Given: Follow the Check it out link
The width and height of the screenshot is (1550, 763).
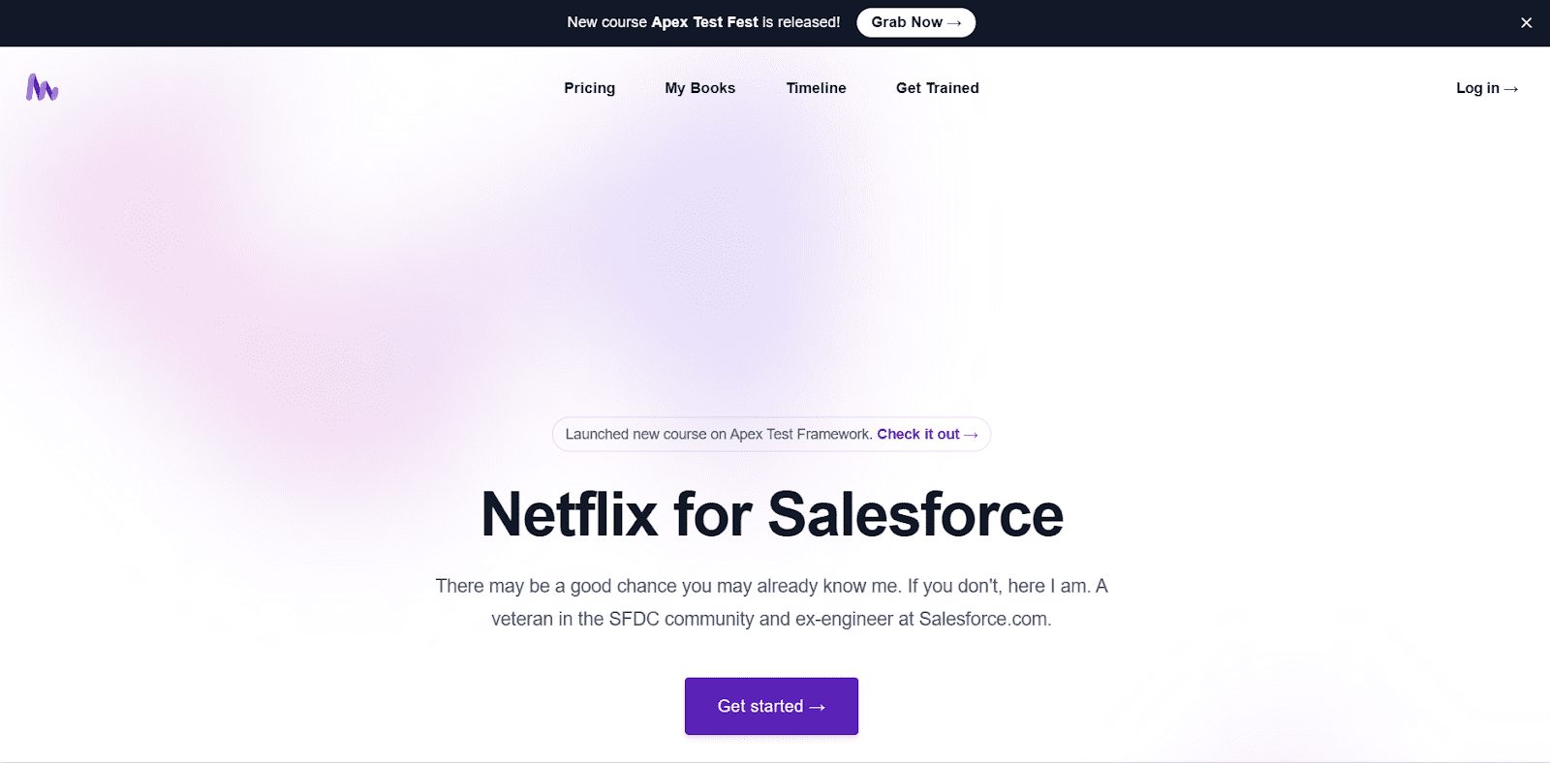Looking at the screenshot, I should click(927, 434).
